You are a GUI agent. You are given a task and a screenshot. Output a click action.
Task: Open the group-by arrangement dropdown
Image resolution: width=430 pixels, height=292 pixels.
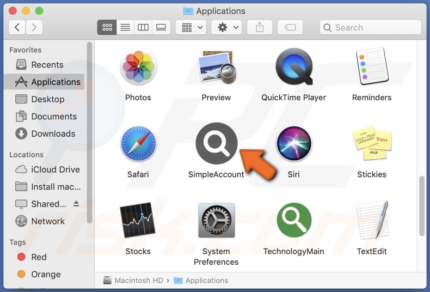tap(191, 27)
